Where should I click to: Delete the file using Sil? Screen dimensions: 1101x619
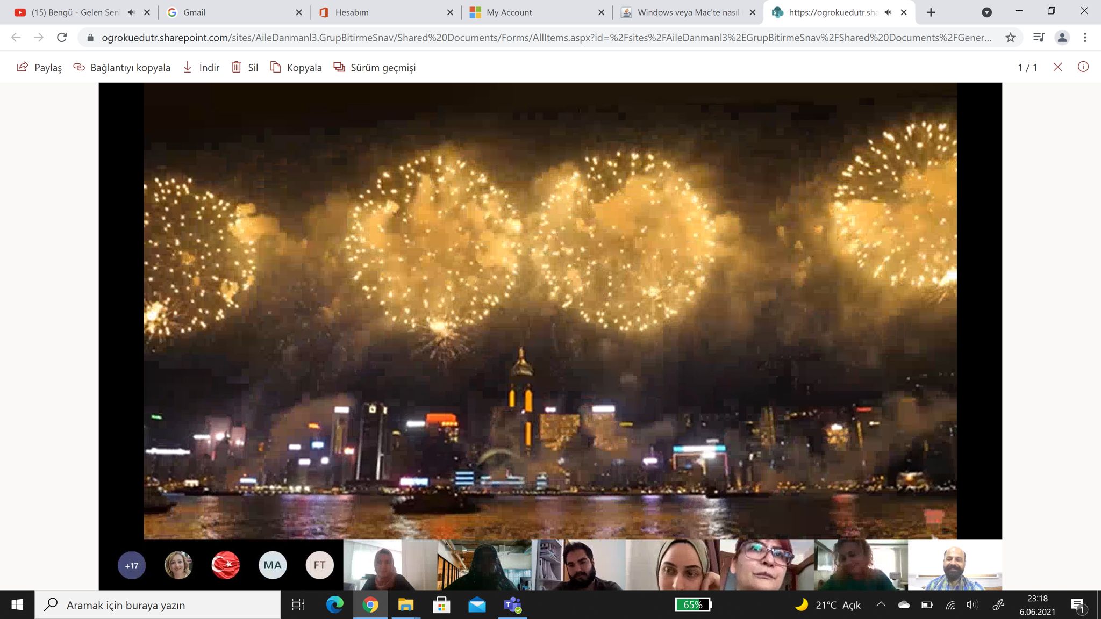click(x=245, y=67)
